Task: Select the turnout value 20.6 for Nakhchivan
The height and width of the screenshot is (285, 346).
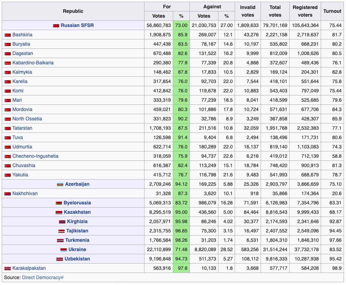Action: (x=337, y=193)
